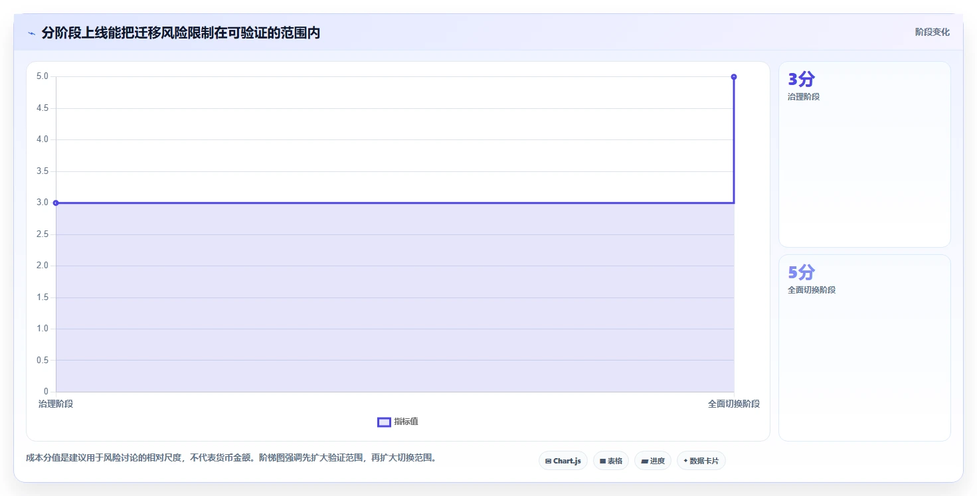Click the chart title 分阶段上线能把迁移风险限制在可验证的范围内
The height and width of the screenshot is (496, 977).
181,33
